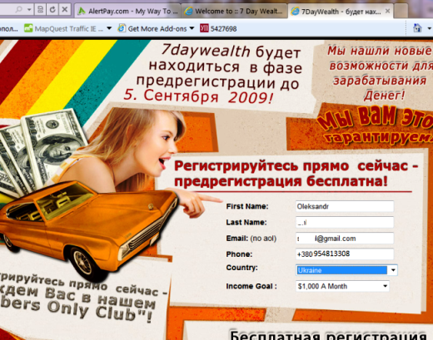Refresh the page with the reload icon
433x340 pixels.
pyautogui.click(x=52, y=10)
